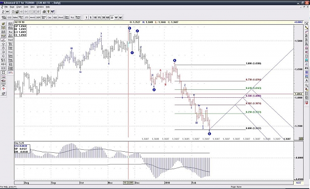Viewport: 310px width, 189px height.
Task: Select the 5 minute timeframe button
Action: [91, 17]
